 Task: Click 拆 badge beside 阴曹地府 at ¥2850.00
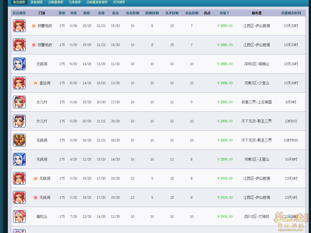pos(34,26)
